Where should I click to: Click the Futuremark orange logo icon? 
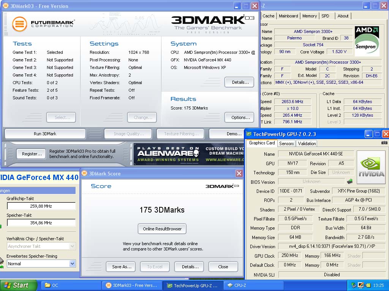[x=19, y=24]
